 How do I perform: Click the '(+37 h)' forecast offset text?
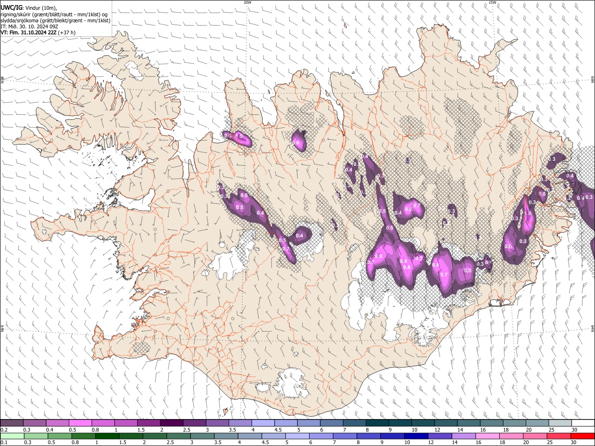coord(67,33)
